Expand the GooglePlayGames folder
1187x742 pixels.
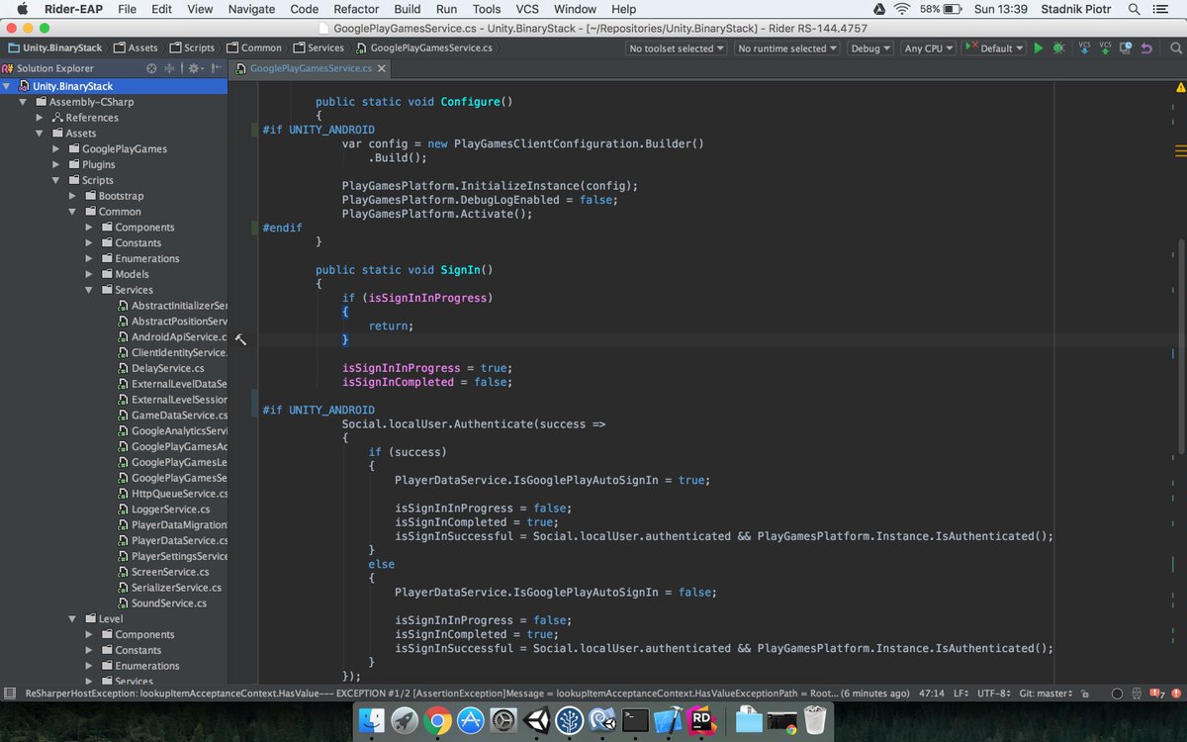click(x=56, y=148)
